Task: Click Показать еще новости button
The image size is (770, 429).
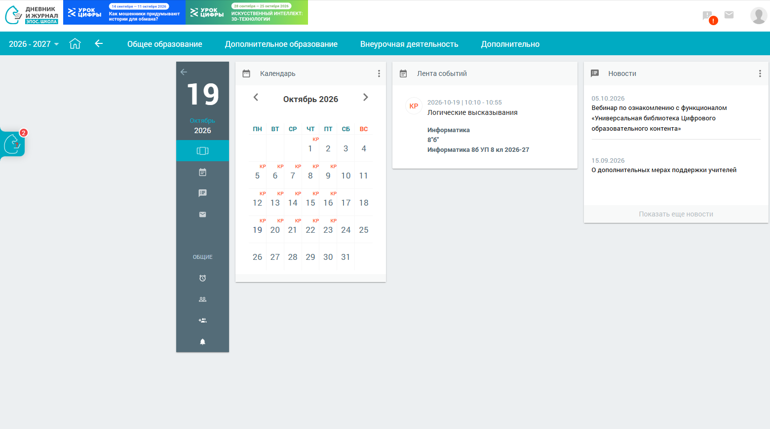Action: tap(676, 214)
